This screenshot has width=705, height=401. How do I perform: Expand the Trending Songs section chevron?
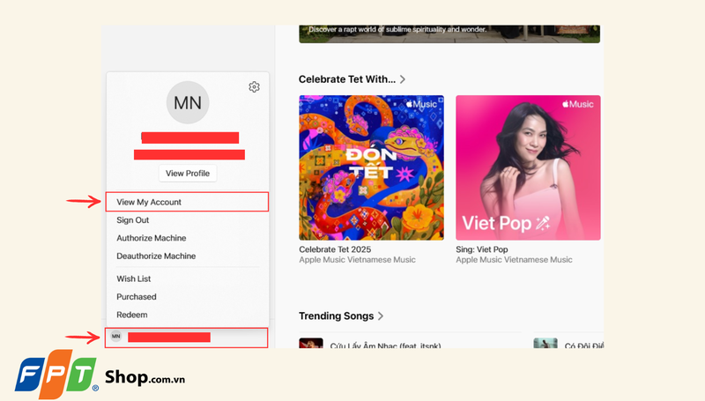(x=381, y=316)
